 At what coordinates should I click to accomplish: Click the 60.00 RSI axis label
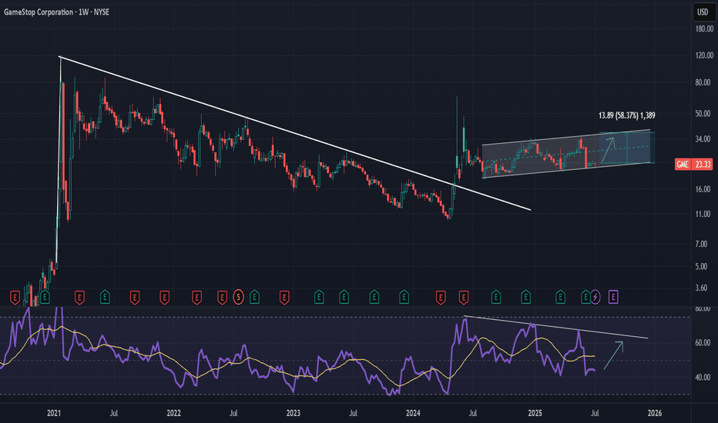[703, 342]
